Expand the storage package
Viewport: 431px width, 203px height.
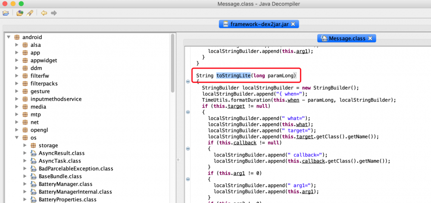click(25, 145)
